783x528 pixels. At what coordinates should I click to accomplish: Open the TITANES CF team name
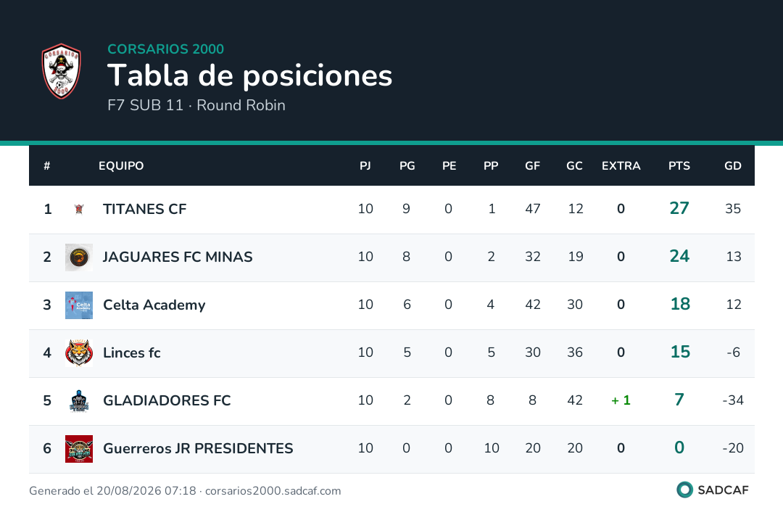coord(144,209)
